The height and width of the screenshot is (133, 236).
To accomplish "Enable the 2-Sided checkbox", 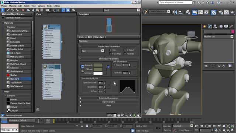I will click(125, 50).
